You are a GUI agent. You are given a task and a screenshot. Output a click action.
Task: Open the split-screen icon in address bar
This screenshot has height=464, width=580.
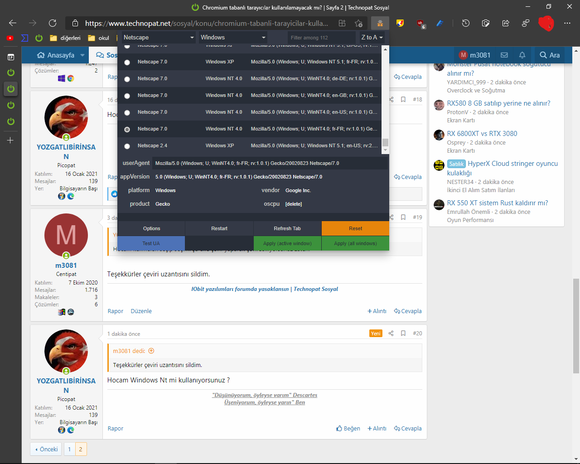pos(342,23)
